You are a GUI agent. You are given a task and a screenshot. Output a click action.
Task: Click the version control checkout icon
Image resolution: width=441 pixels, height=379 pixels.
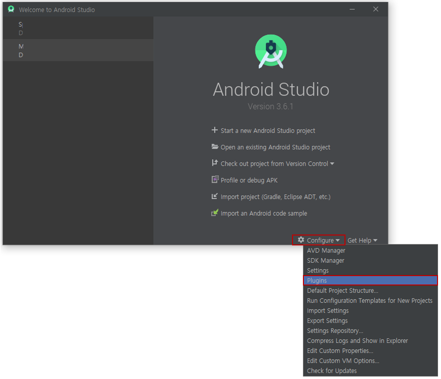pyautogui.click(x=215, y=163)
